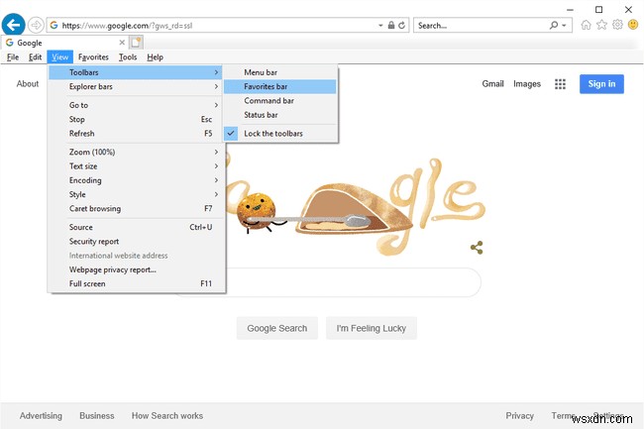Click the Refresh icon in address bar
This screenshot has height=429, width=644.
coord(401,26)
